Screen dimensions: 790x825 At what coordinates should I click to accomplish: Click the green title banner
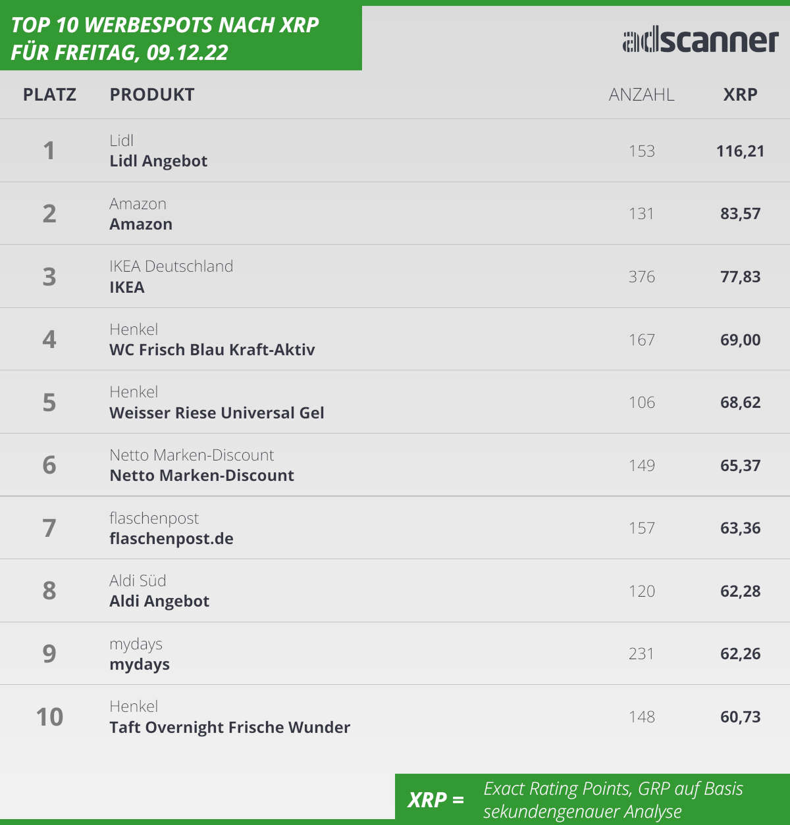[x=181, y=37]
